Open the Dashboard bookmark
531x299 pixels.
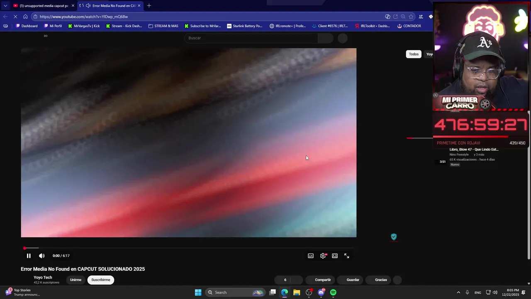point(26,26)
